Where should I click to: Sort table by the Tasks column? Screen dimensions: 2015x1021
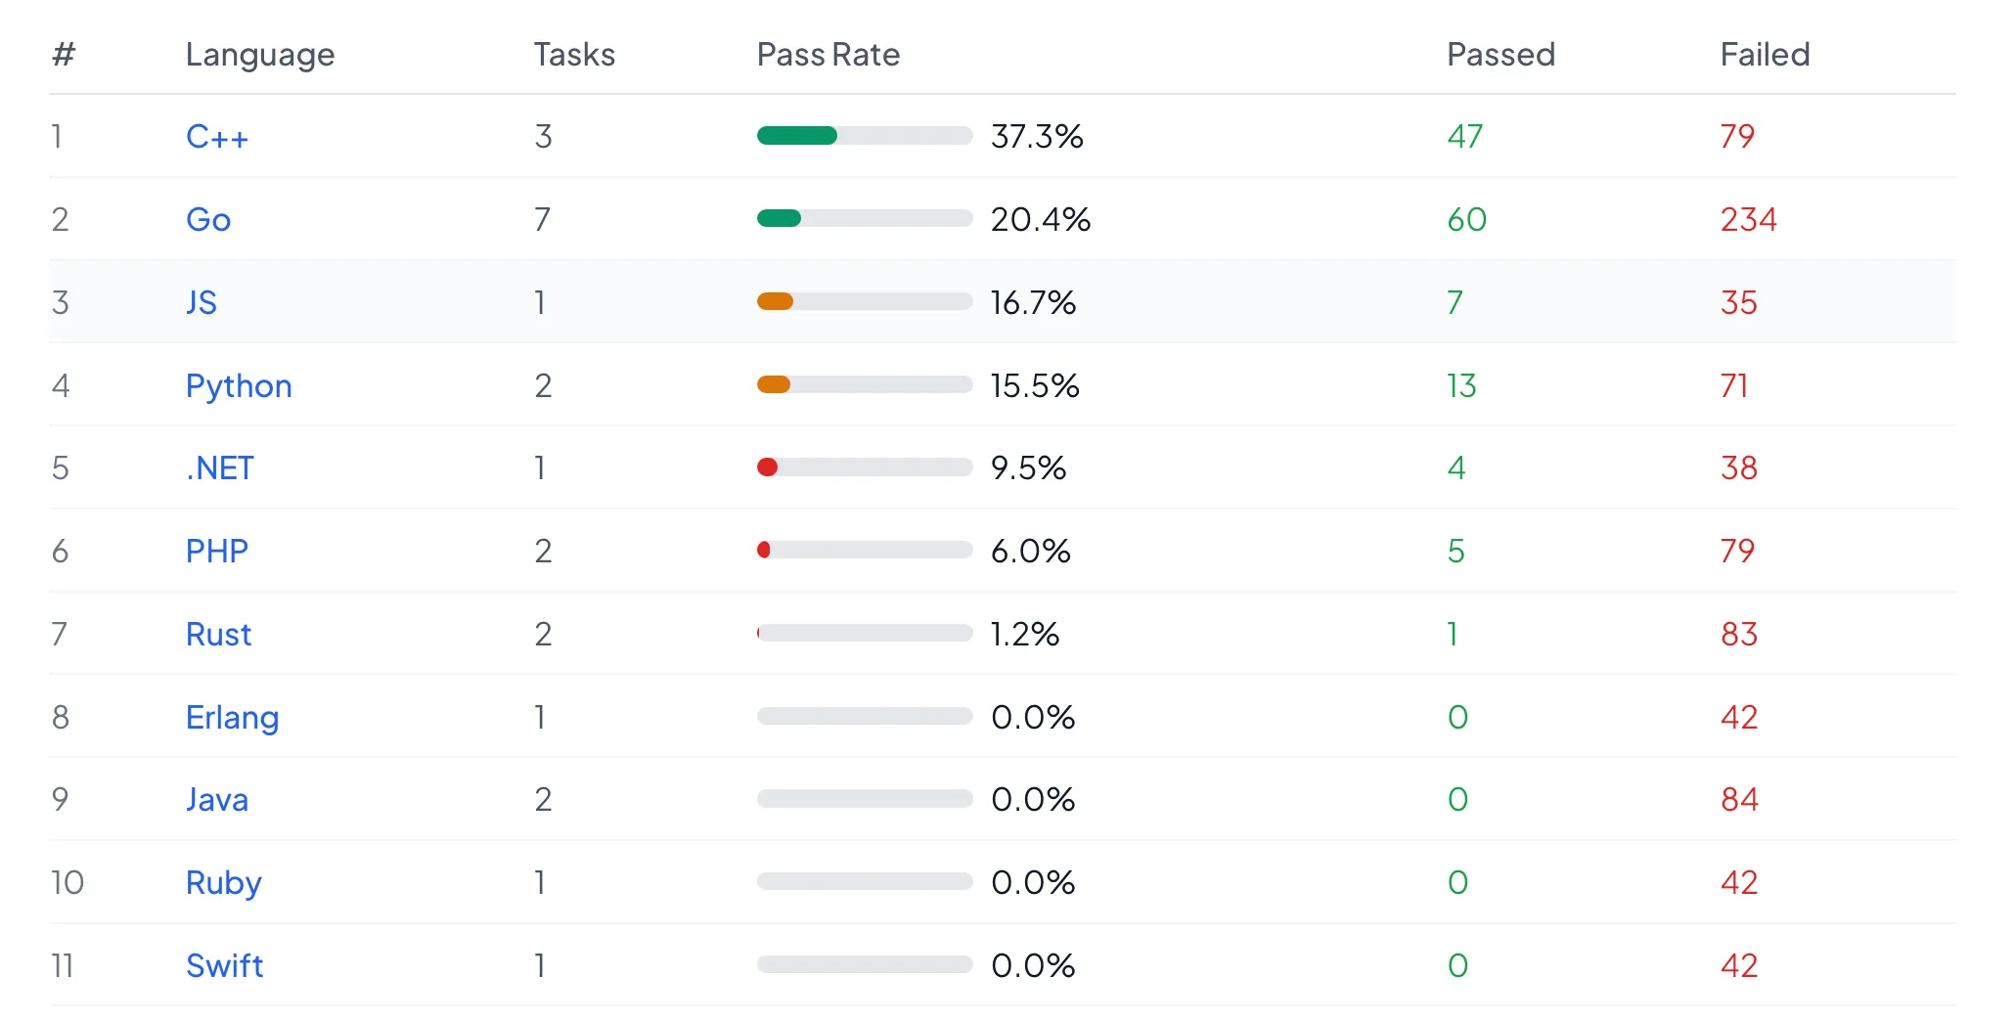(x=574, y=55)
